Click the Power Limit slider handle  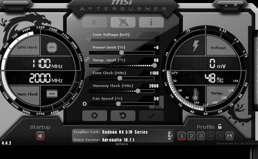pyautogui.click(x=121, y=53)
